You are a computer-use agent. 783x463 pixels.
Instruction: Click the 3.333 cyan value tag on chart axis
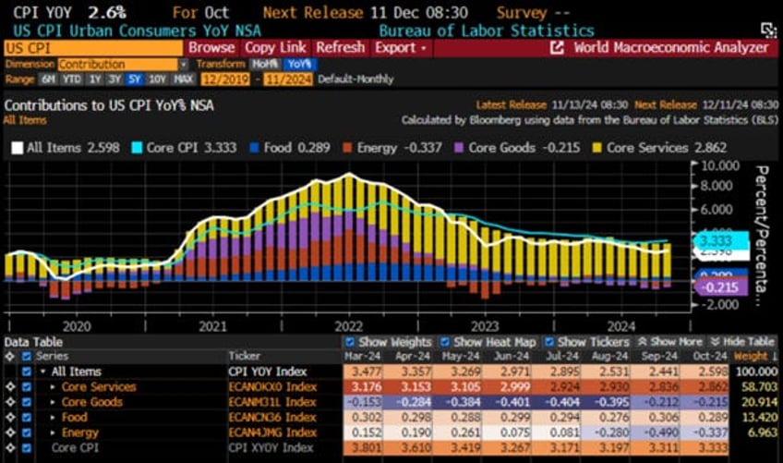pyautogui.click(x=720, y=240)
